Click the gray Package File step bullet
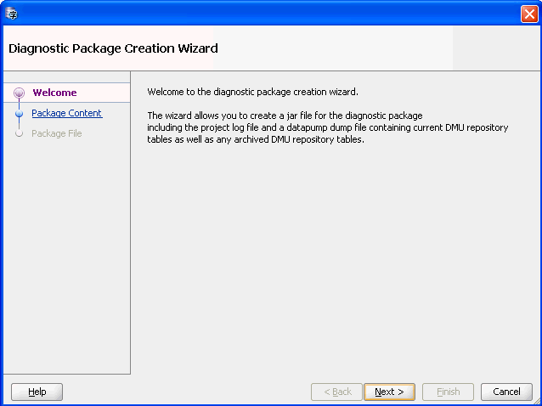Image resolution: width=542 pixels, height=406 pixels. (x=20, y=134)
